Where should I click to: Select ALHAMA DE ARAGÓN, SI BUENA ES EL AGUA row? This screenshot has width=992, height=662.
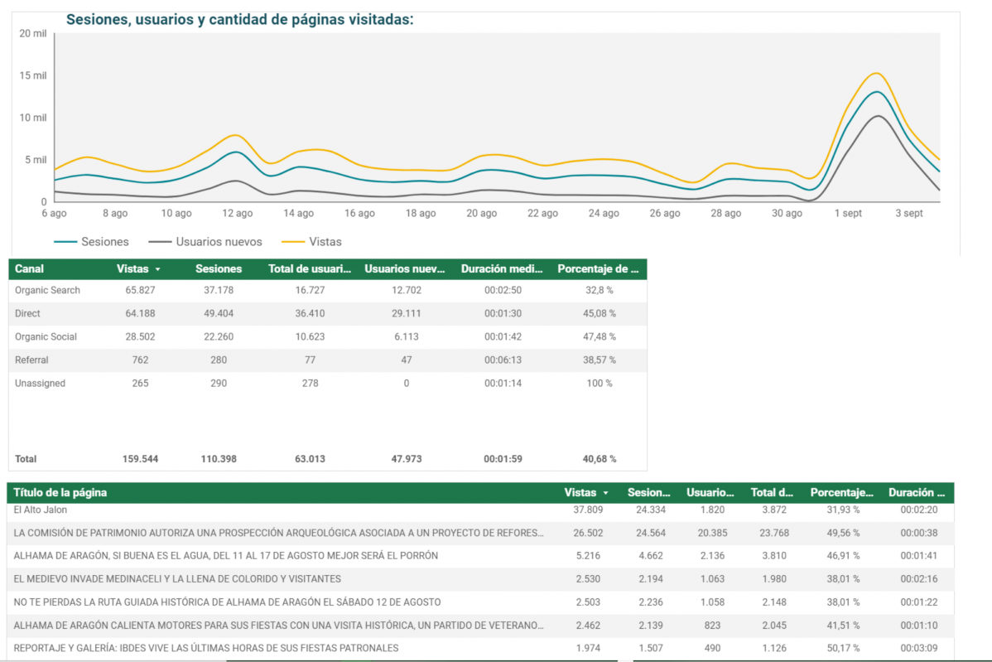480,556
